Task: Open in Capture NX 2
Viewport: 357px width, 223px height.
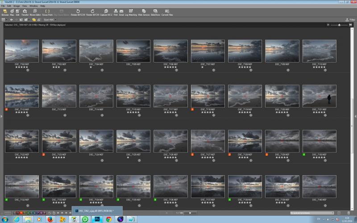Action: pyautogui.click(x=106, y=12)
